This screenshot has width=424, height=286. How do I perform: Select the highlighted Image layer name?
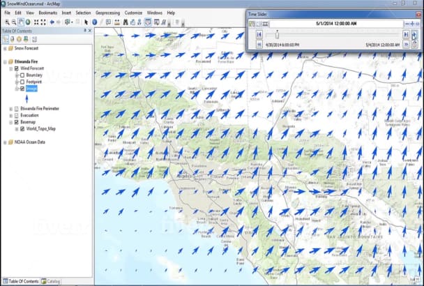click(31, 89)
